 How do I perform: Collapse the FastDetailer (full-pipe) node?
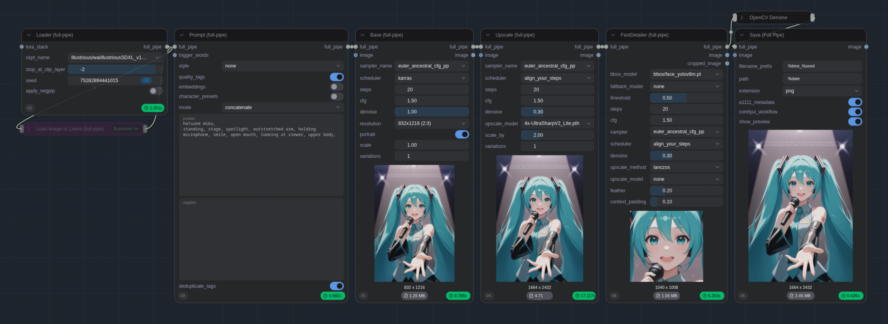tap(613, 35)
